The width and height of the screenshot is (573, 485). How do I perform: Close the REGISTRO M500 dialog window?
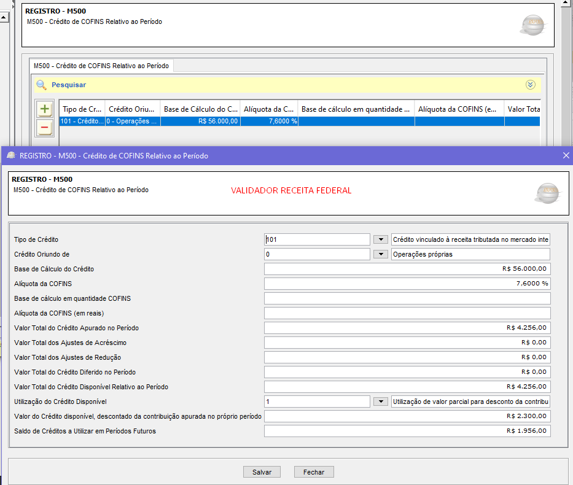(x=566, y=155)
